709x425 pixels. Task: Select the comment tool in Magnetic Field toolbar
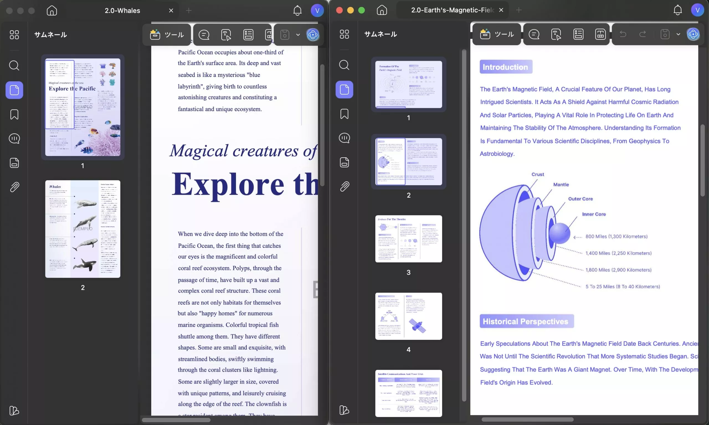(534, 34)
